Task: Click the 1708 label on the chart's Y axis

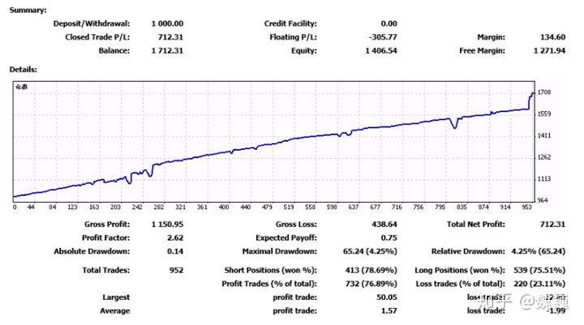Action: [x=546, y=92]
